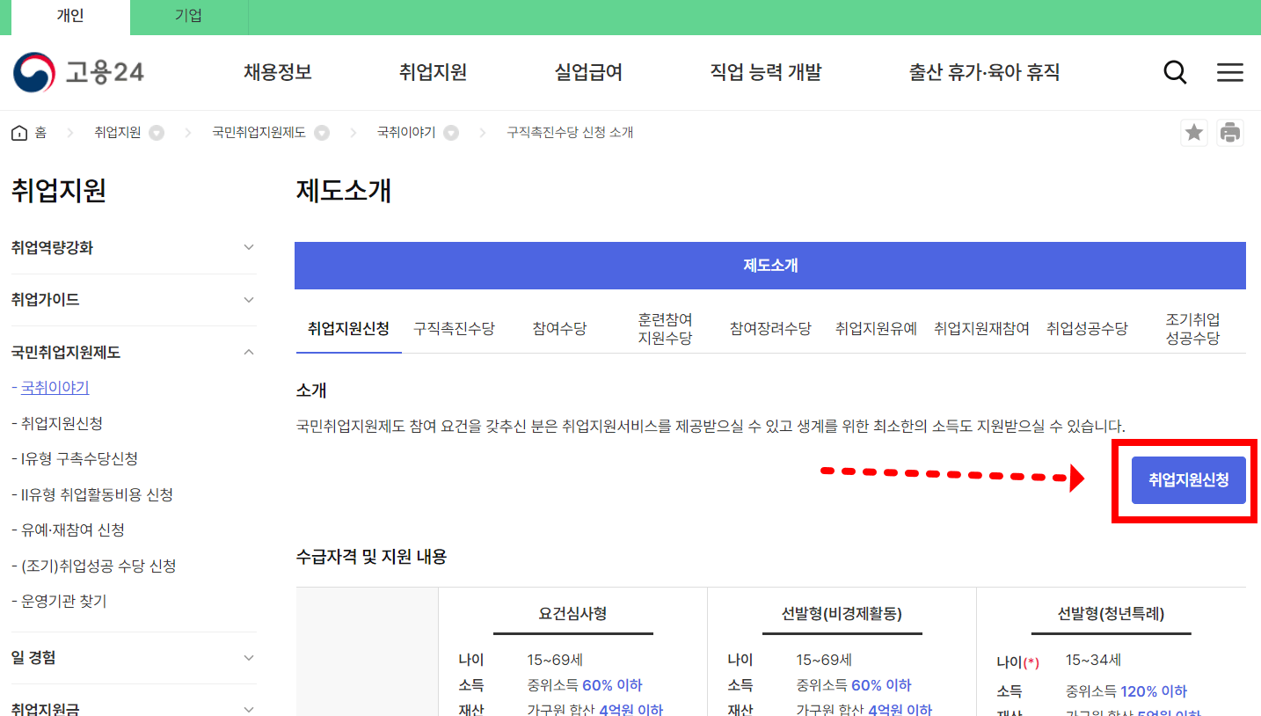Select 취업성공수당 tab
The height and width of the screenshot is (716, 1261).
point(1087,329)
